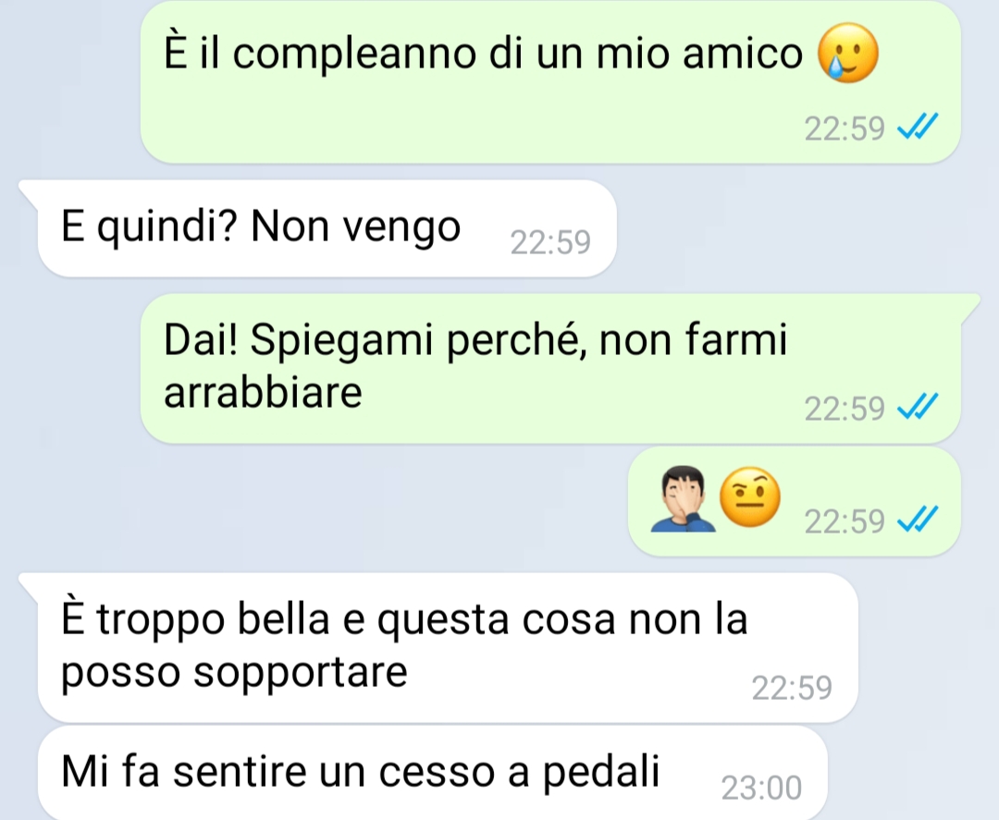999x820 pixels.
Task: Select the 'Dai! Spiegami perché' message bubble
Action: pos(550,368)
